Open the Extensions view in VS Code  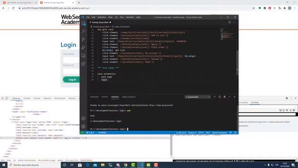(x=83, y=64)
